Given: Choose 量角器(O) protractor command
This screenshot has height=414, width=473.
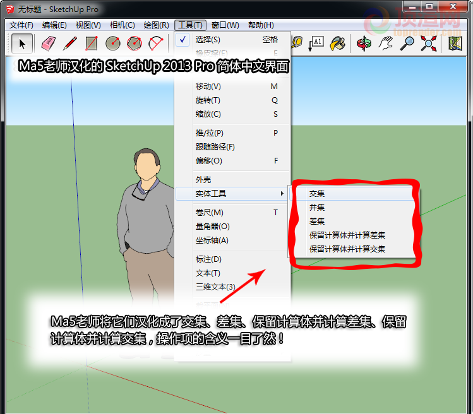Looking at the screenshot, I should point(232,227).
